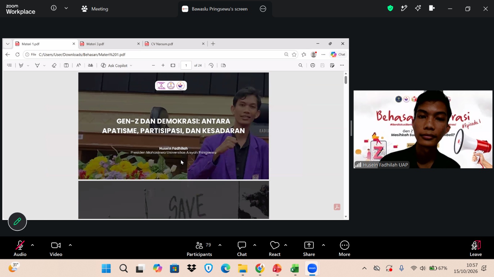Zoom in on the PDF
Screen dimensions: 494x277
[x=163, y=65]
